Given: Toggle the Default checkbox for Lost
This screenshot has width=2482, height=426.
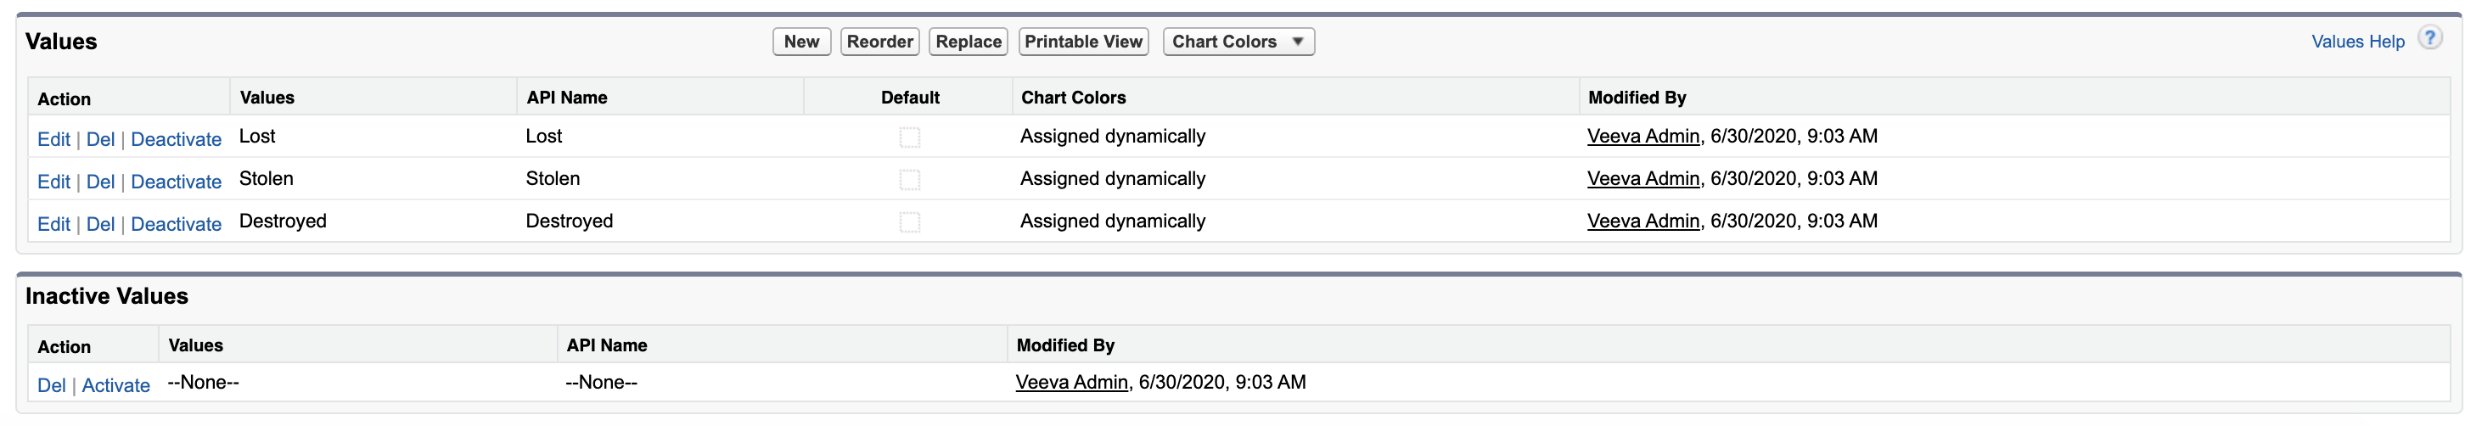Looking at the screenshot, I should 910,137.
